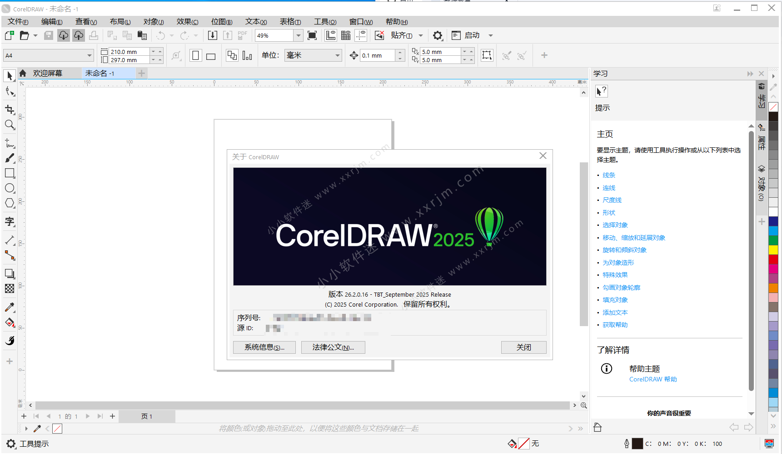This screenshot has height=454, width=782.
Task: Click the hints pointer question-mark icon
Action: [602, 92]
